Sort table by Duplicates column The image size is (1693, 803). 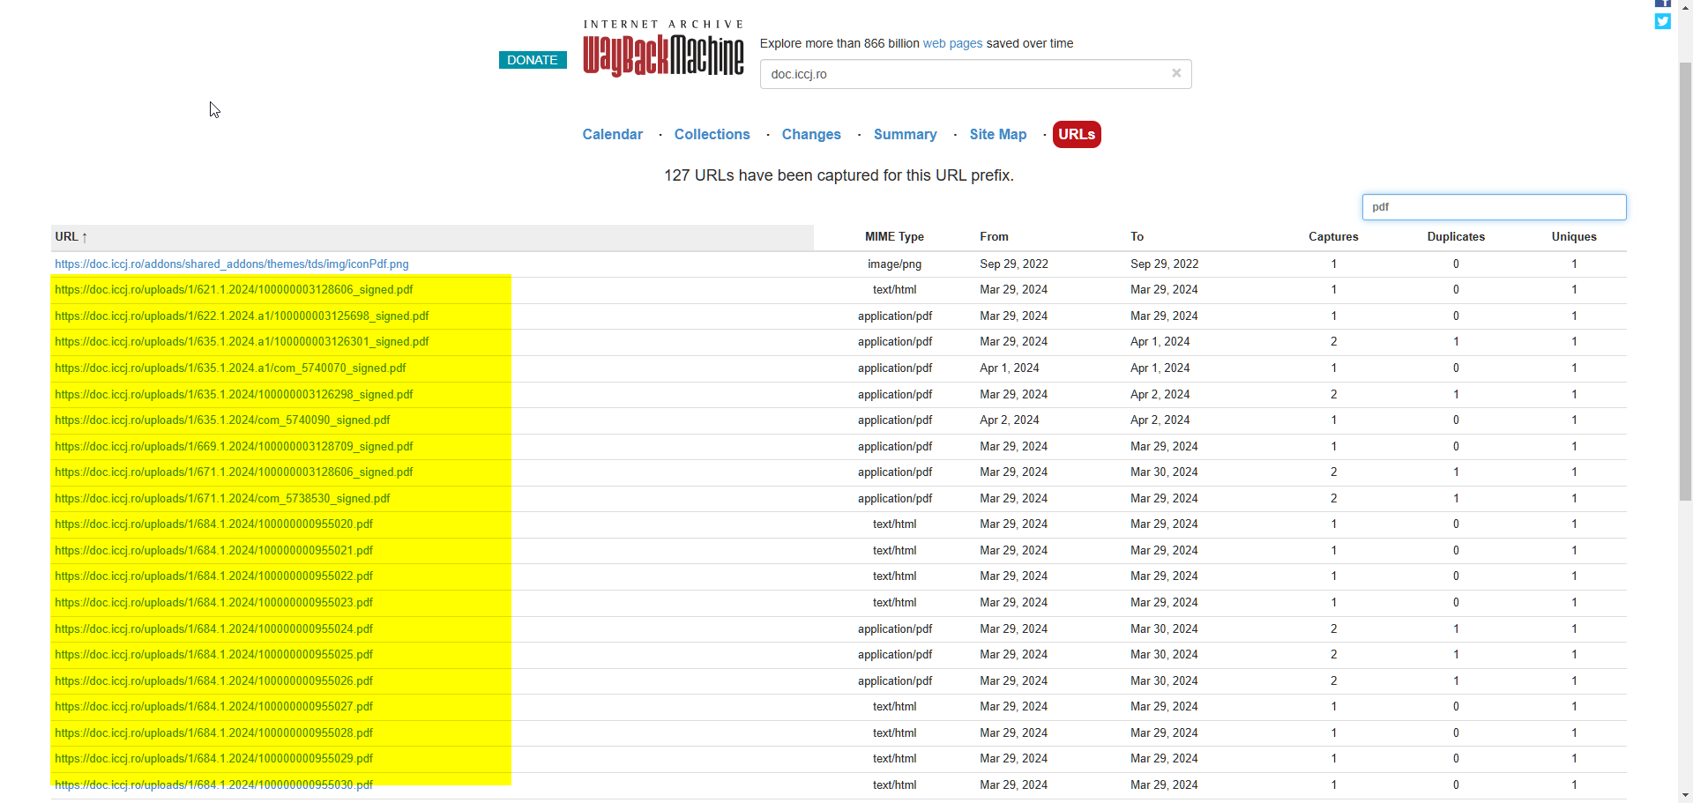[1455, 236]
